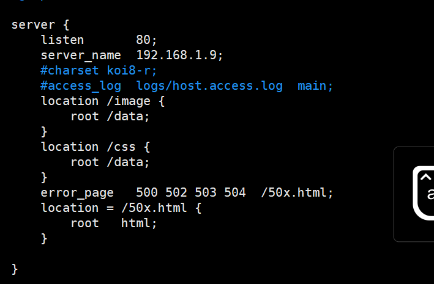Click the caret arrow in keyboard indicator
The width and height of the screenshot is (434, 284).
click(x=425, y=177)
